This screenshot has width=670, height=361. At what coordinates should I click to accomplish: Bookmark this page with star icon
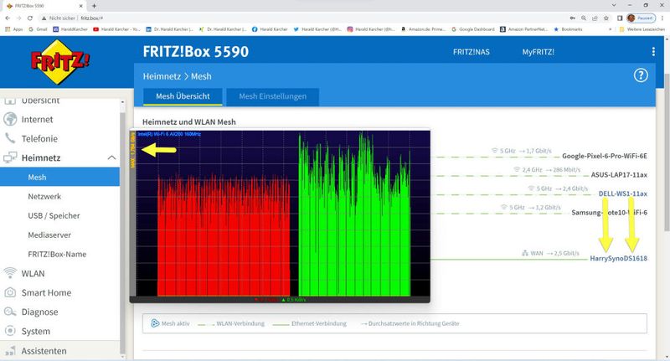coord(606,18)
